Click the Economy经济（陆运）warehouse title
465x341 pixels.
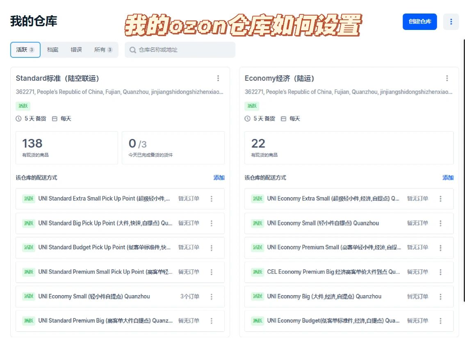click(279, 78)
